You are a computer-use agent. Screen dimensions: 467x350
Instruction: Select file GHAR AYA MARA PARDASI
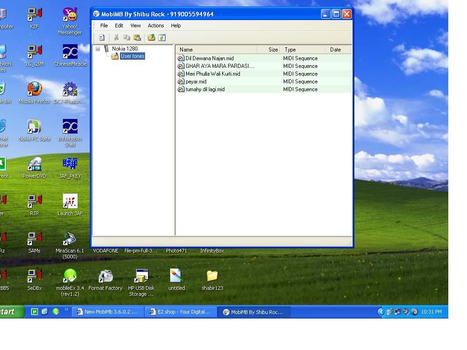[220, 66]
